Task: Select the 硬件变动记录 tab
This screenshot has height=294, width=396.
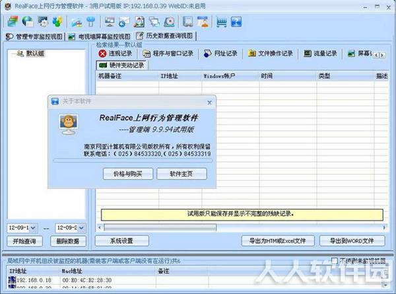Action: [122, 65]
